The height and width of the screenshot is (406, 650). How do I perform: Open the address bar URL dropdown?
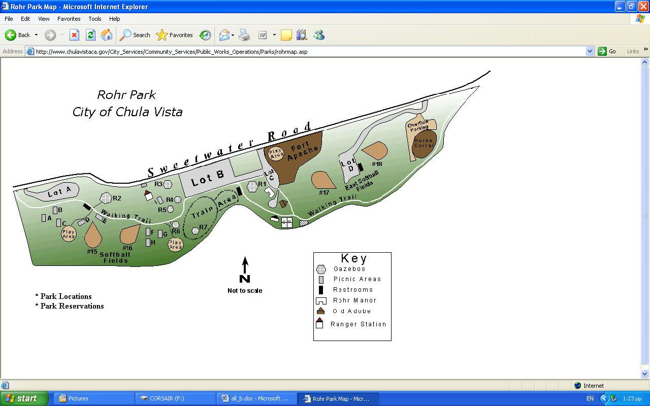coord(590,51)
